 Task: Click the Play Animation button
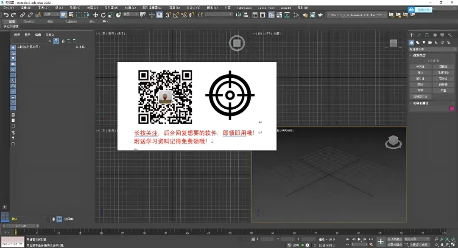click(x=359, y=239)
